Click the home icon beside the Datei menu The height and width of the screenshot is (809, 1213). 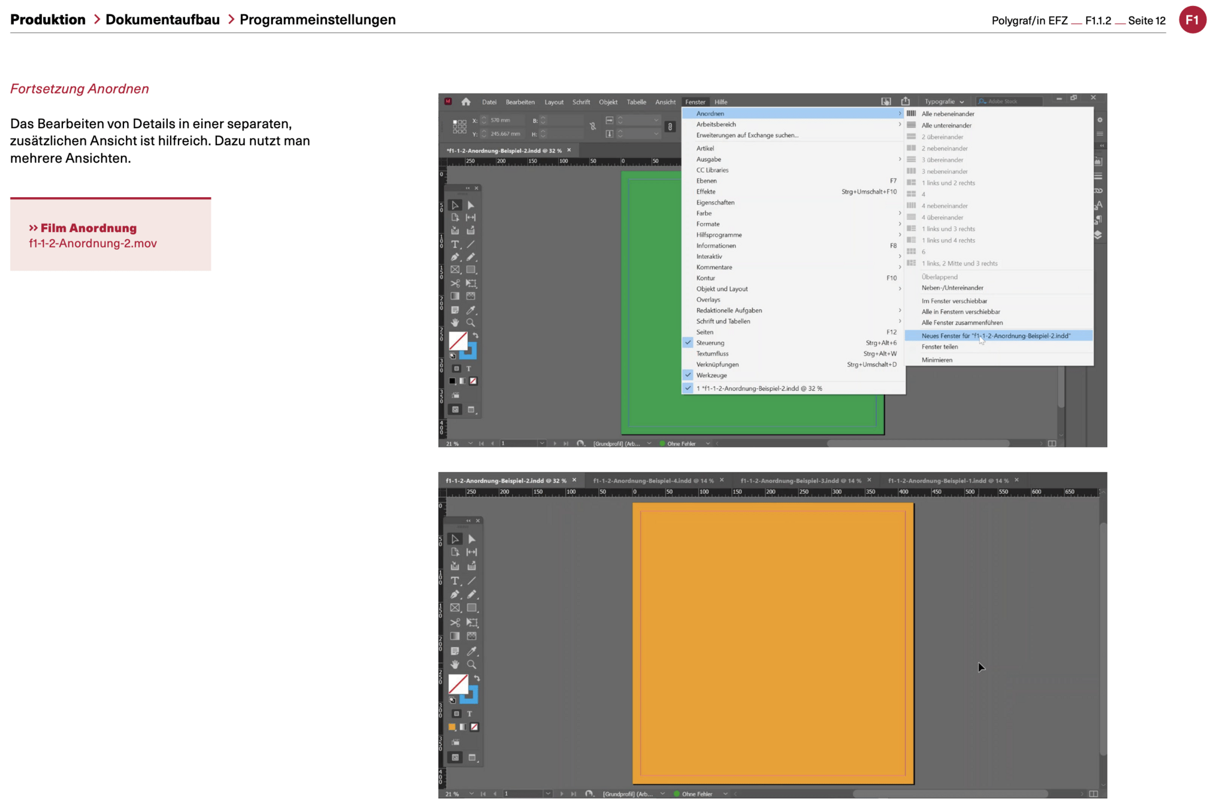point(466,102)
